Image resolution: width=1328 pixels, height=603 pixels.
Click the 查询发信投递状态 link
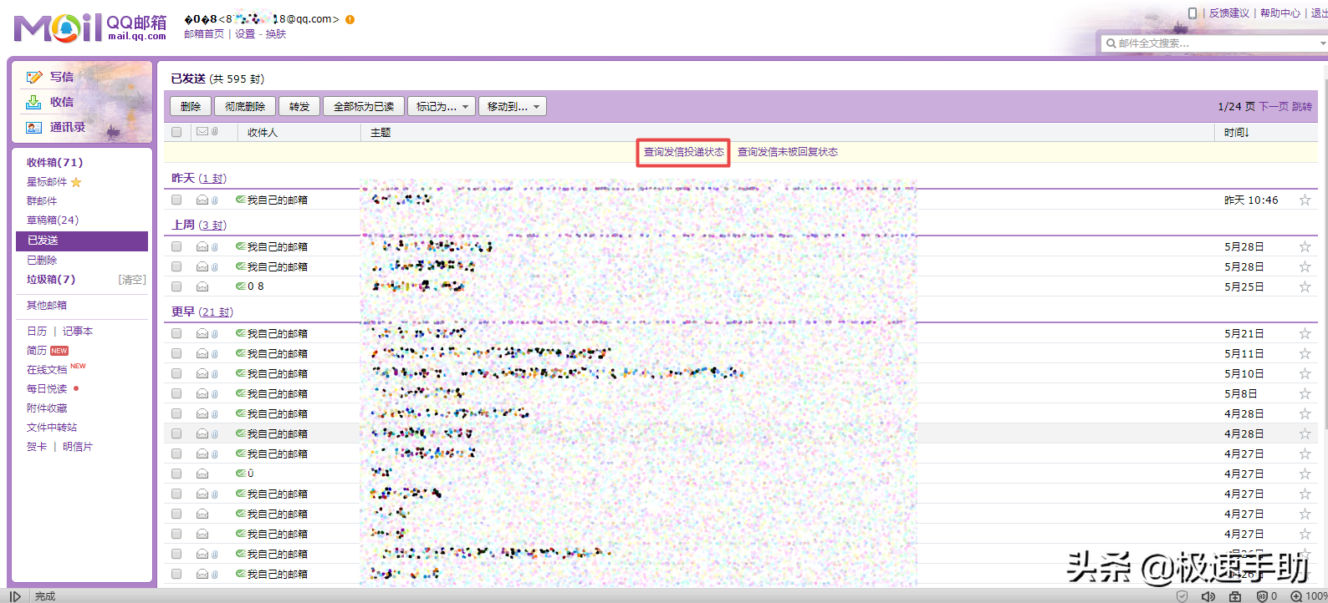683,152
